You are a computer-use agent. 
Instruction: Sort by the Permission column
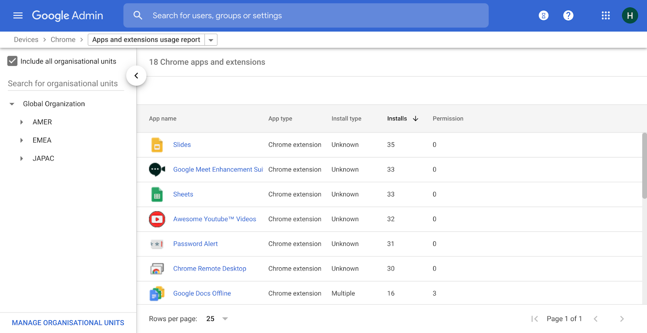pos(448,119)
